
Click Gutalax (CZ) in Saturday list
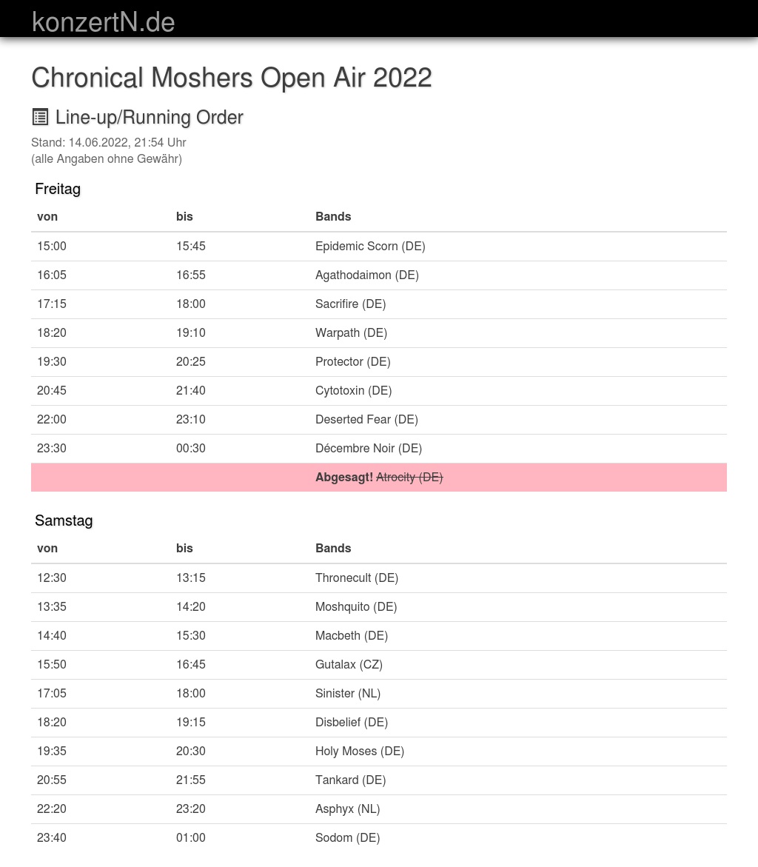tap(349, 665)
